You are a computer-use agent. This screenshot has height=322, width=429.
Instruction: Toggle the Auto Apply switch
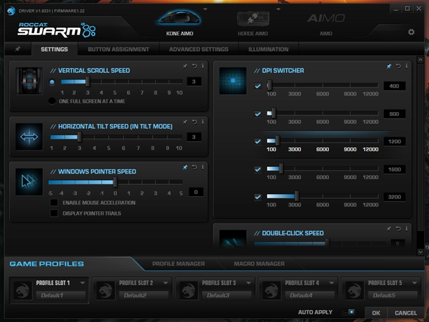point(348,312)
